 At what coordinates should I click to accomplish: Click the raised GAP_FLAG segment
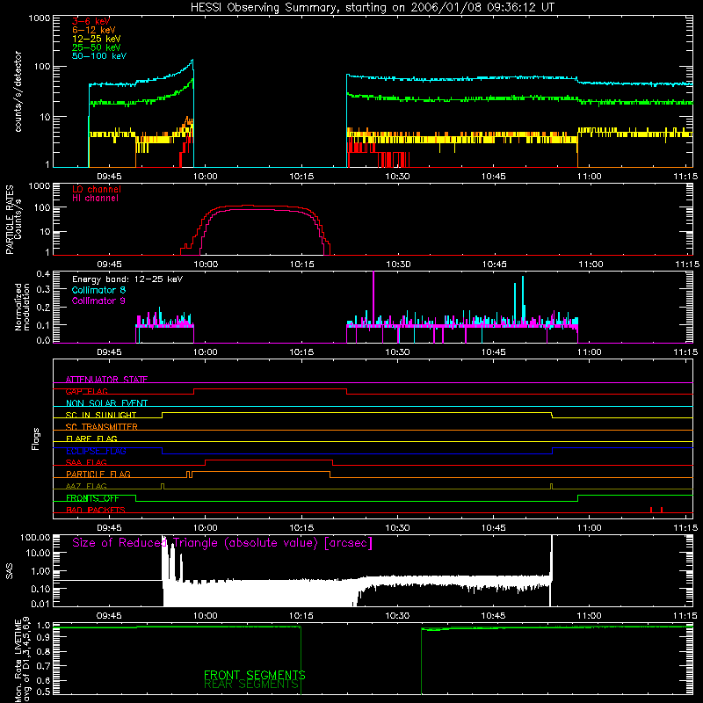(271, 389)
